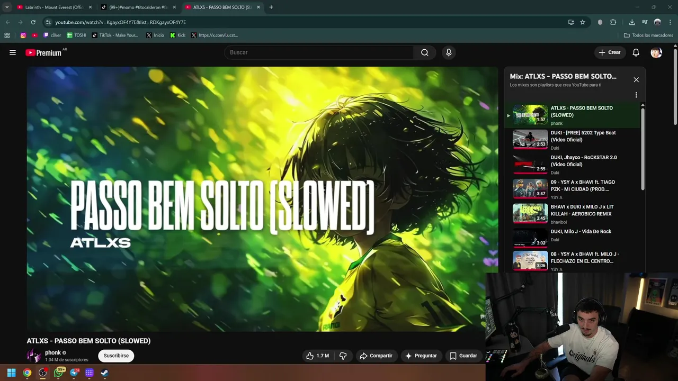Open the Kick bookmark
The image size is (678, 381).
click(x=177, y=35)
